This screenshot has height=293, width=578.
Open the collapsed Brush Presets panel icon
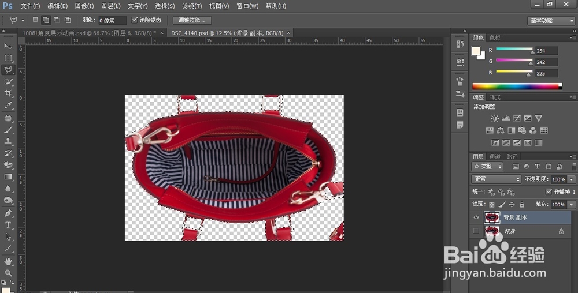[x=460, y=94]
